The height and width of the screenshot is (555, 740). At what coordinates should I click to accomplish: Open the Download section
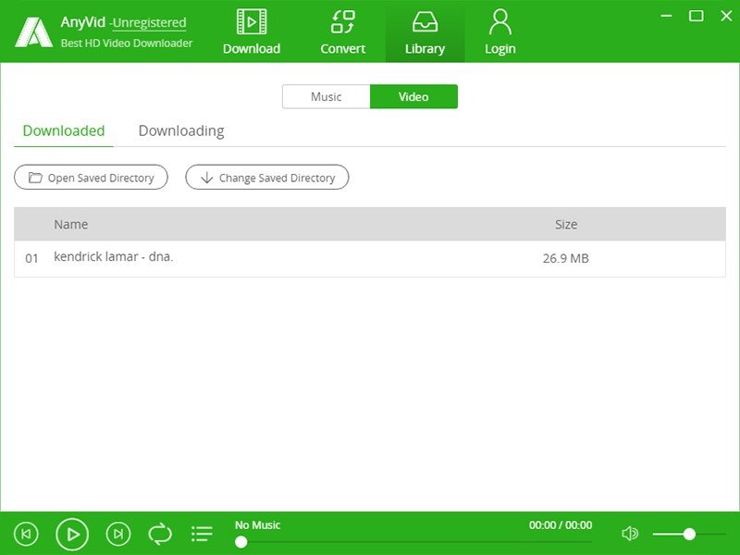[x=252, y=31]
